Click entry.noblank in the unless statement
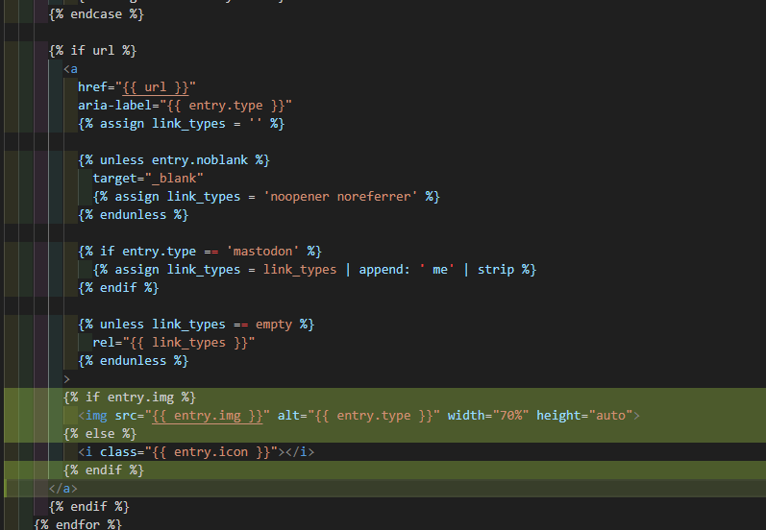 point(199,160)
